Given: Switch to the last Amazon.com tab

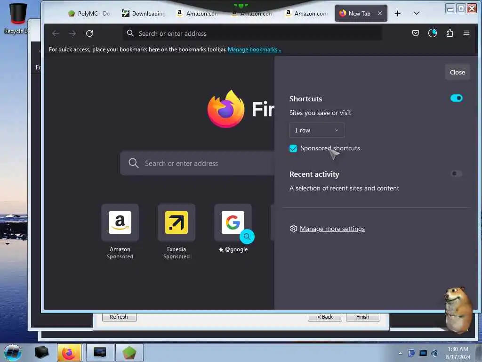Looking at the screenshot, I should coord(306,13).
